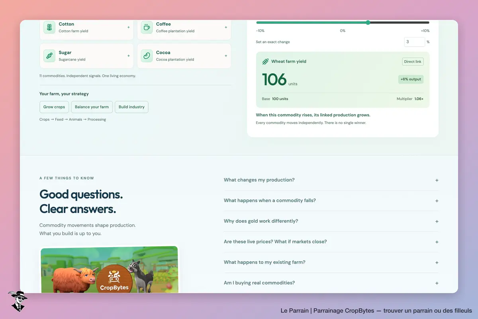478x319 pixels.
Task: Click the wheat icon beside Wheat farm yield
Action: pyautogui.click(x=265, y=62)
